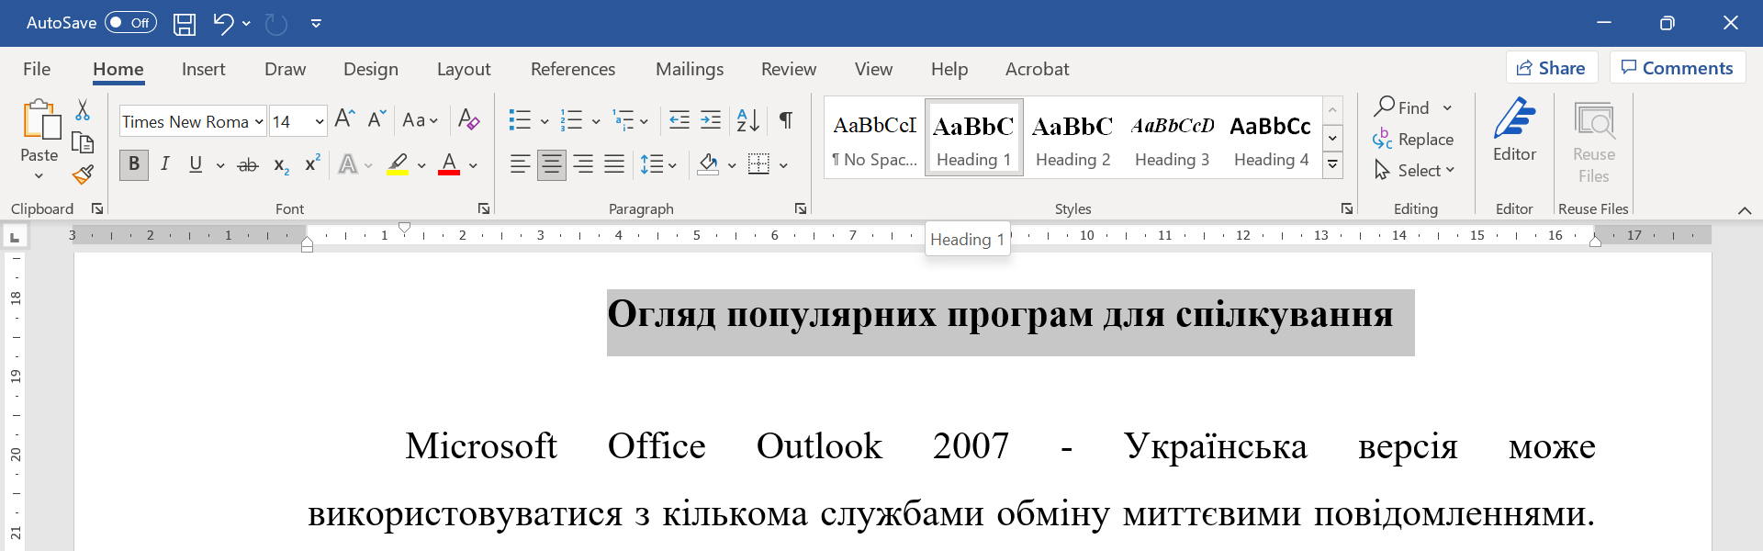Expand the Styles gallery more button

coord(1332,165)
